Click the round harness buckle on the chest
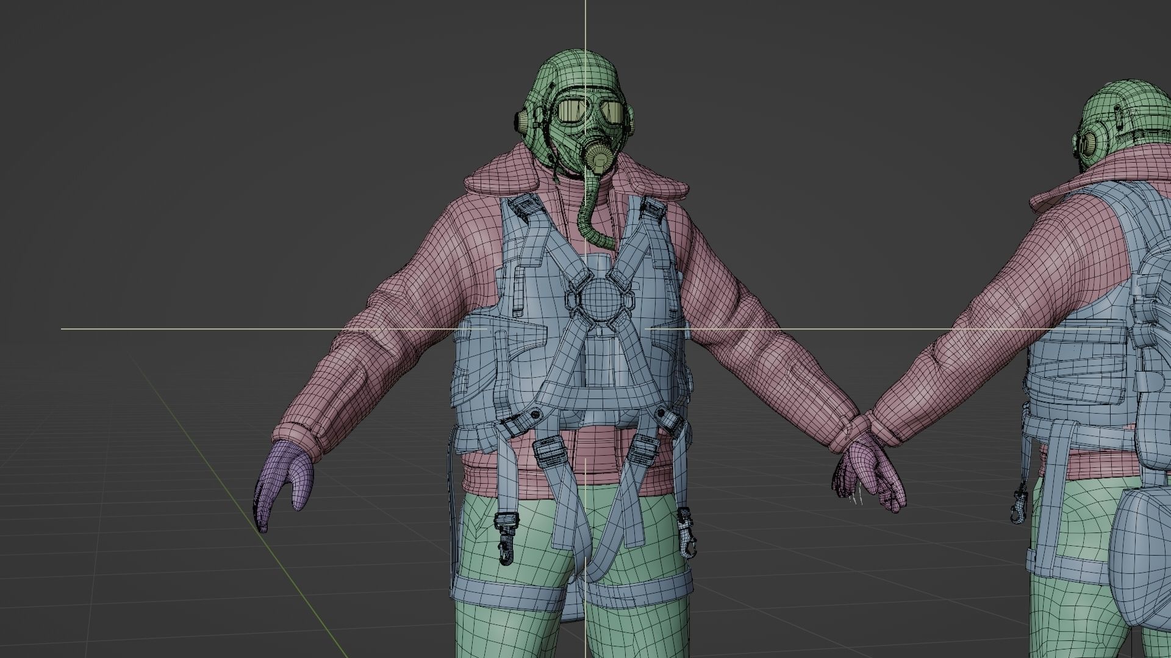1171x658 pixels. coord(600,301)
